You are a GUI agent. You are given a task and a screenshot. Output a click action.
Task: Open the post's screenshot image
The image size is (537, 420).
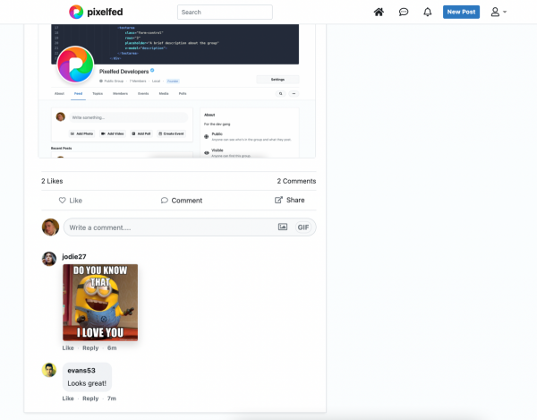pyautogui.click(x=176, y=90)
